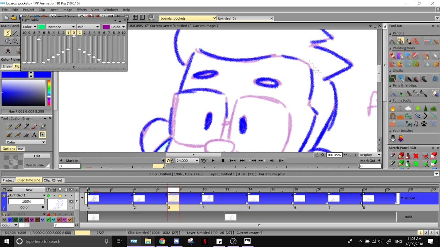Screen dimensions: 440x247
Task: Open the Tool CustomBrush panel menu arrow
Action: (45, 118)
